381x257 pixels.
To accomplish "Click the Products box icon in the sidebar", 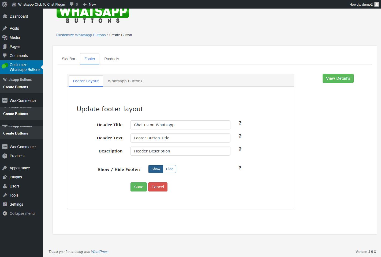I will click(x=5, y=156).
